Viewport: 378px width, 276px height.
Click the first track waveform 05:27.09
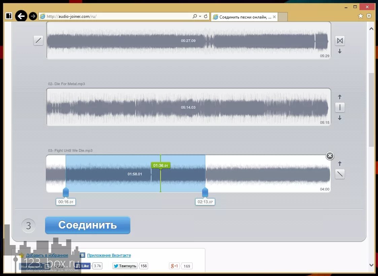tap(188, 40)
